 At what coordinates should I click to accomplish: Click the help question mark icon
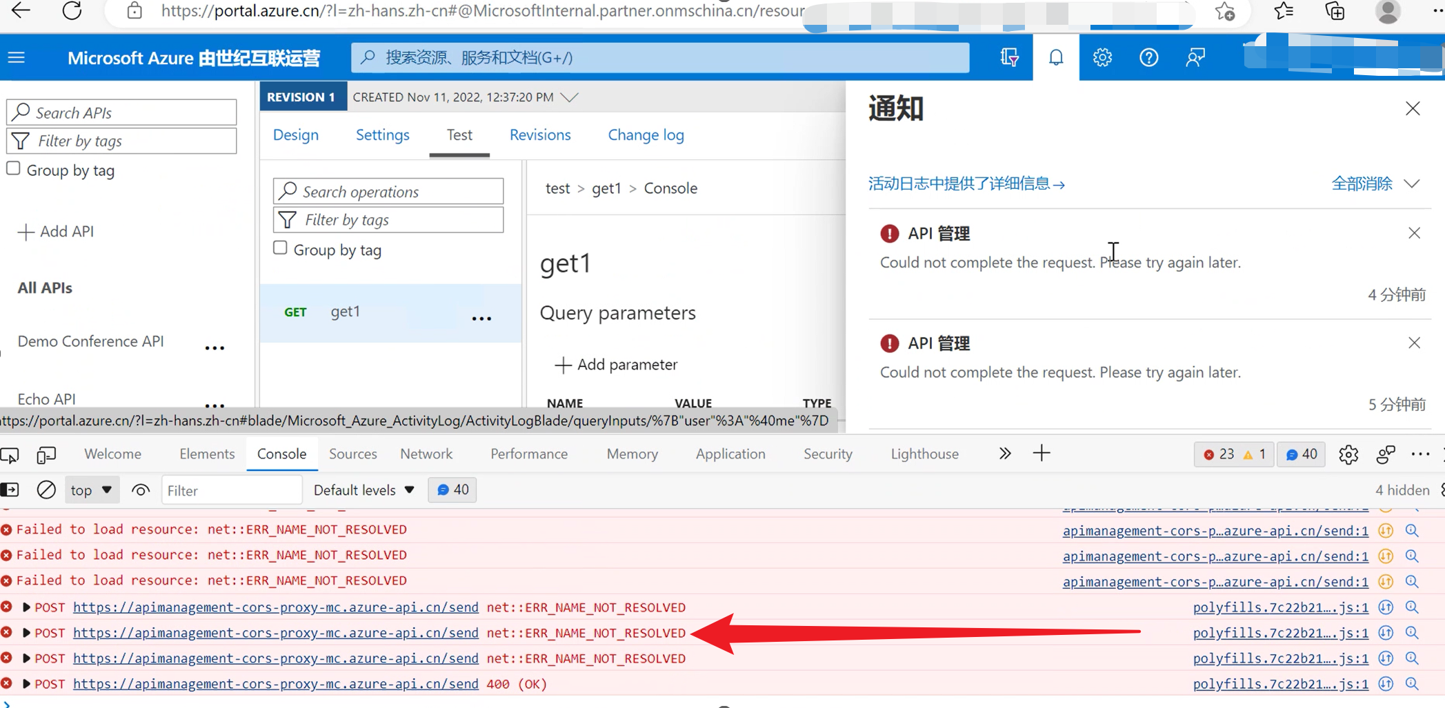tap(1148, 57)
